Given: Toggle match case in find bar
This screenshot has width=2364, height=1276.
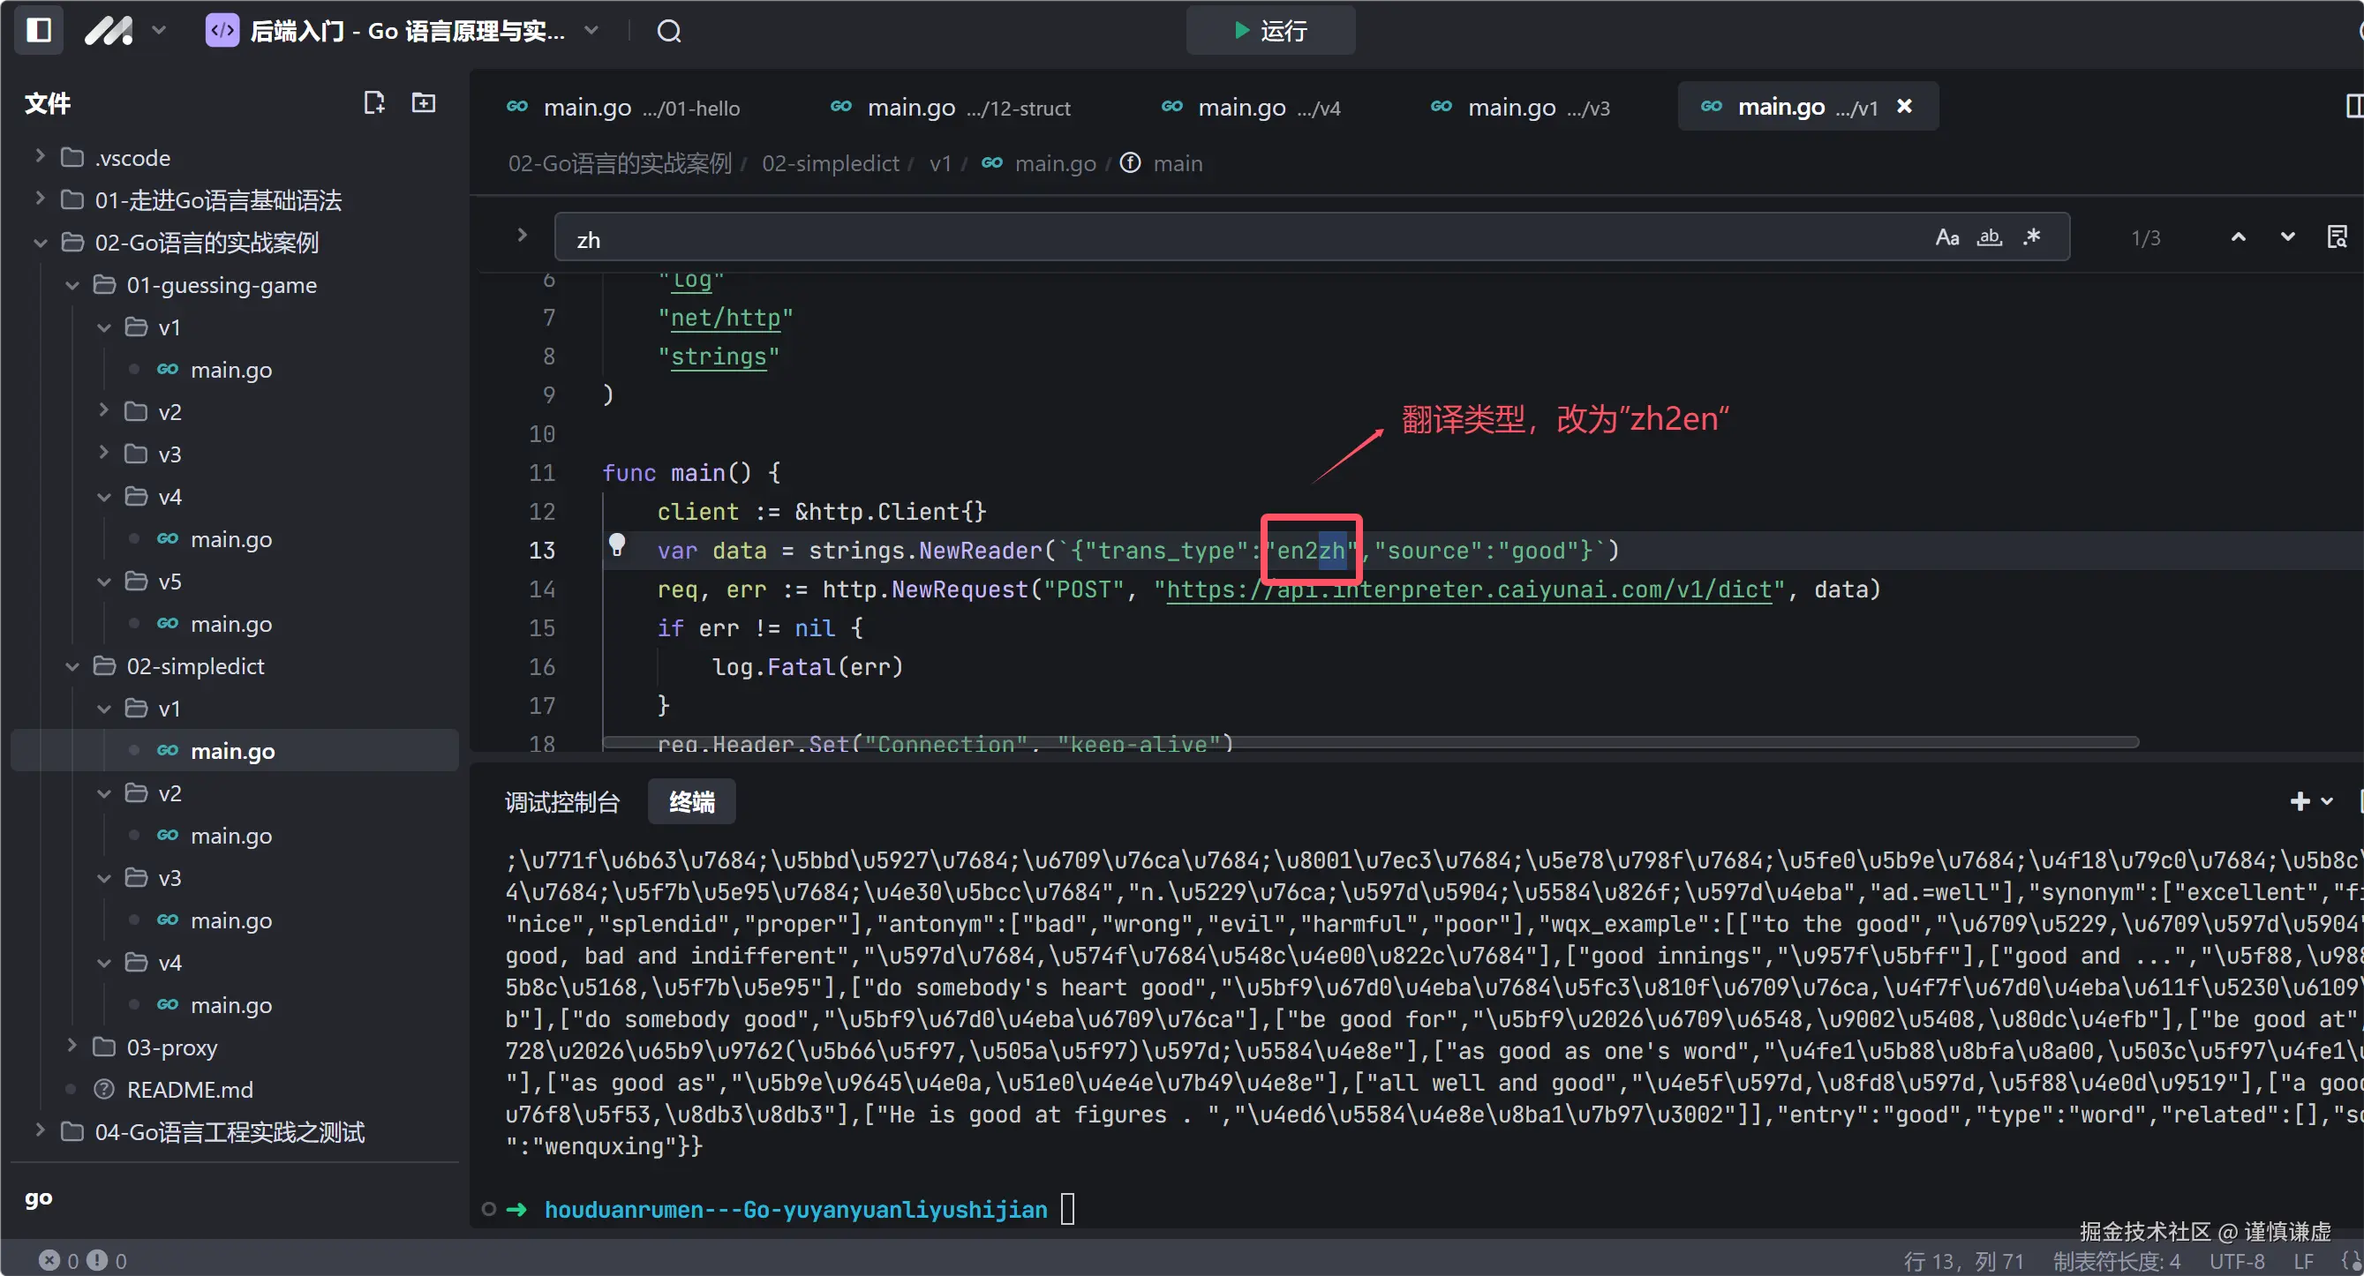Looking at the screenshot, I should pos(1946,237).
